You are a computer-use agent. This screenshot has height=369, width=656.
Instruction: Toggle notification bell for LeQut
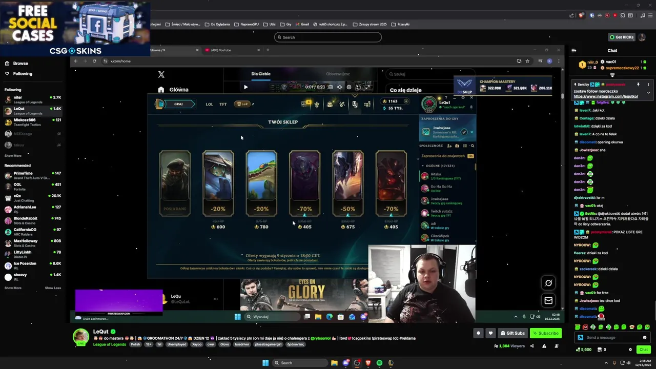coord(478,333)
